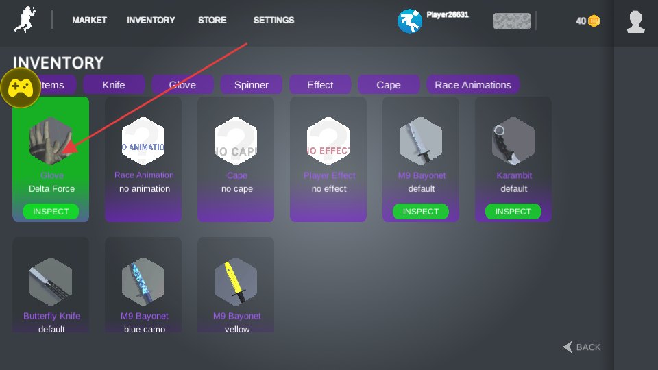Open the Market menu
This screenshot has width=658, height=370.
(x=89, y=21)
